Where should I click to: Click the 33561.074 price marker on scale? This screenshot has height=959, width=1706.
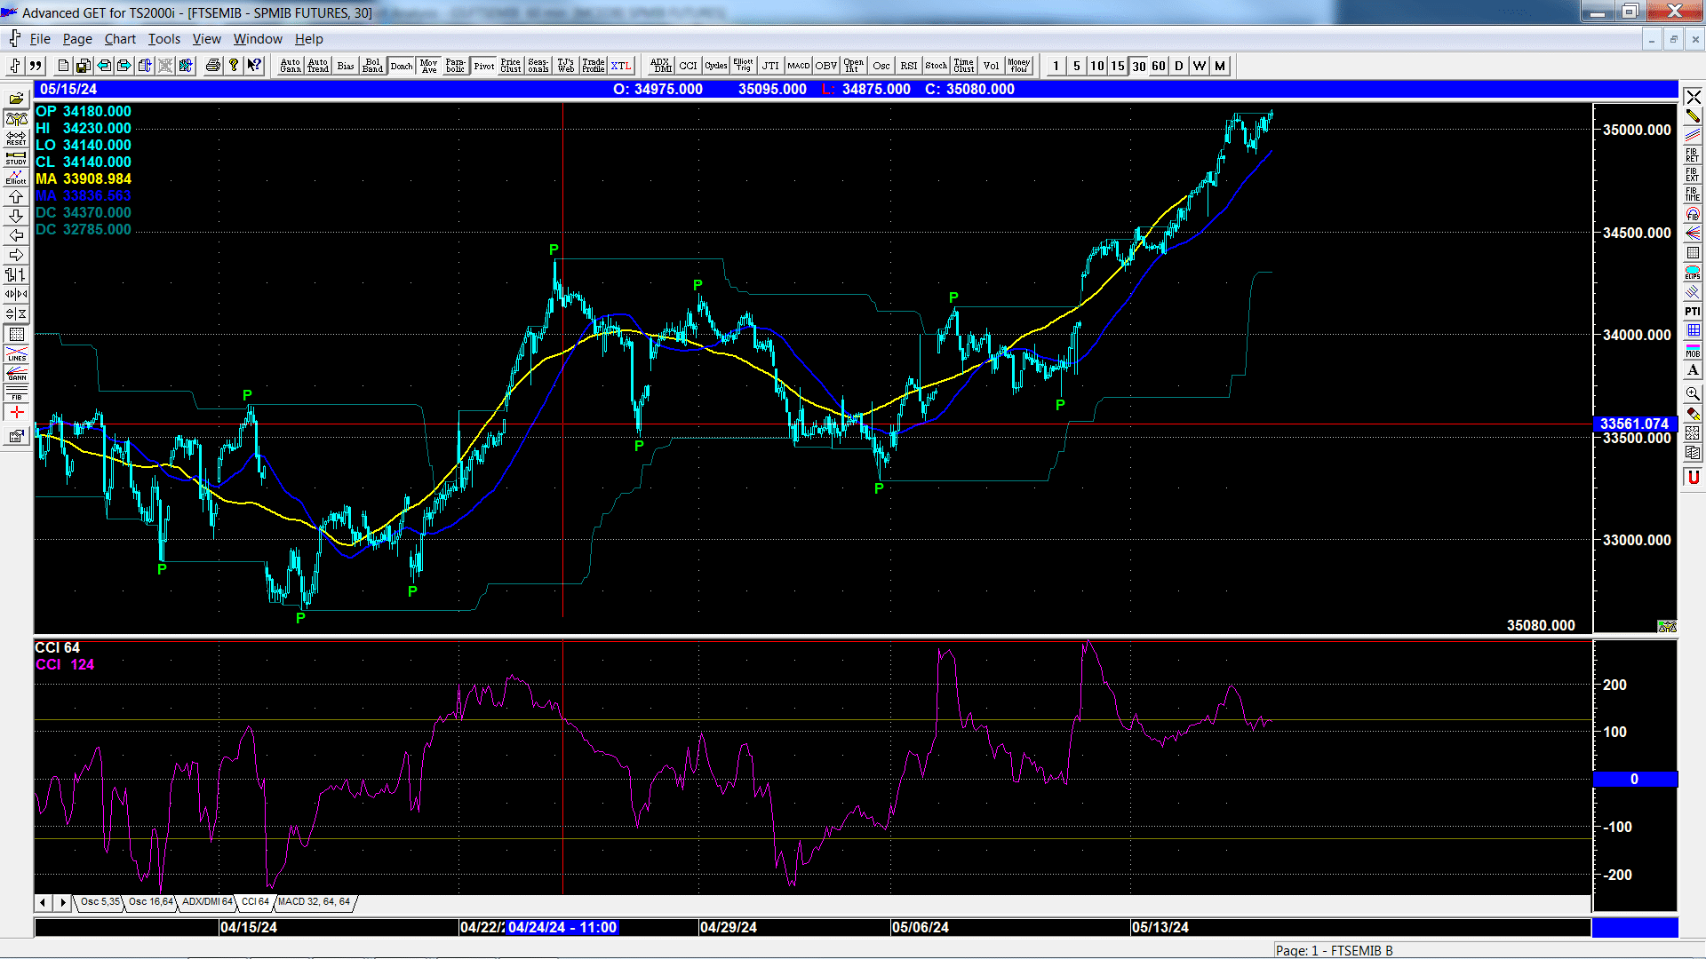tap(1635, 424)
